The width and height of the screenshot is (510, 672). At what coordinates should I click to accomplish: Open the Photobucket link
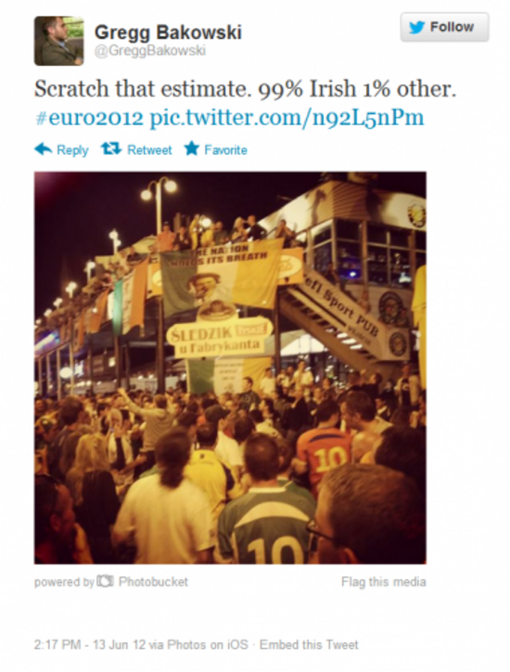pos(153,582)
